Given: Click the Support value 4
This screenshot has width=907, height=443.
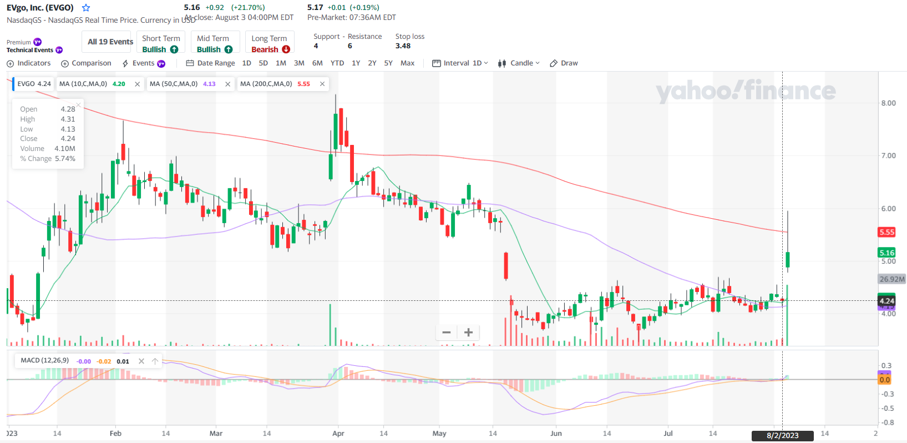Looking at the screenshot, I should (316, 46).
